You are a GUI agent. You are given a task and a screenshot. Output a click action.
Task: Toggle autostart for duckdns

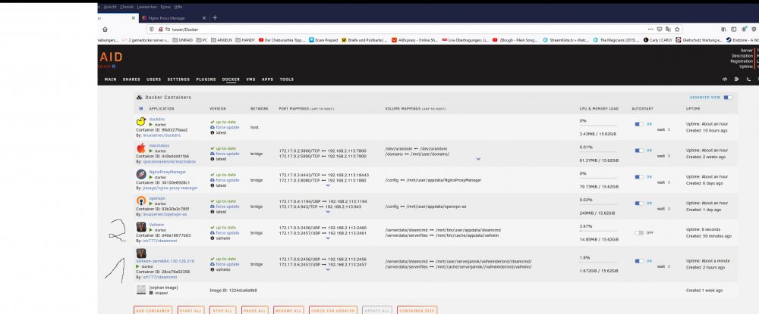click(x=639, y=124)
